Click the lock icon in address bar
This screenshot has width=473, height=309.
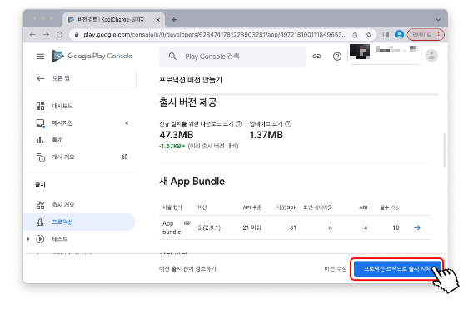(77, 35)
